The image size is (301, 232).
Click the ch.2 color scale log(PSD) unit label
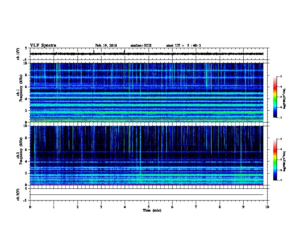tap(284, 161)
